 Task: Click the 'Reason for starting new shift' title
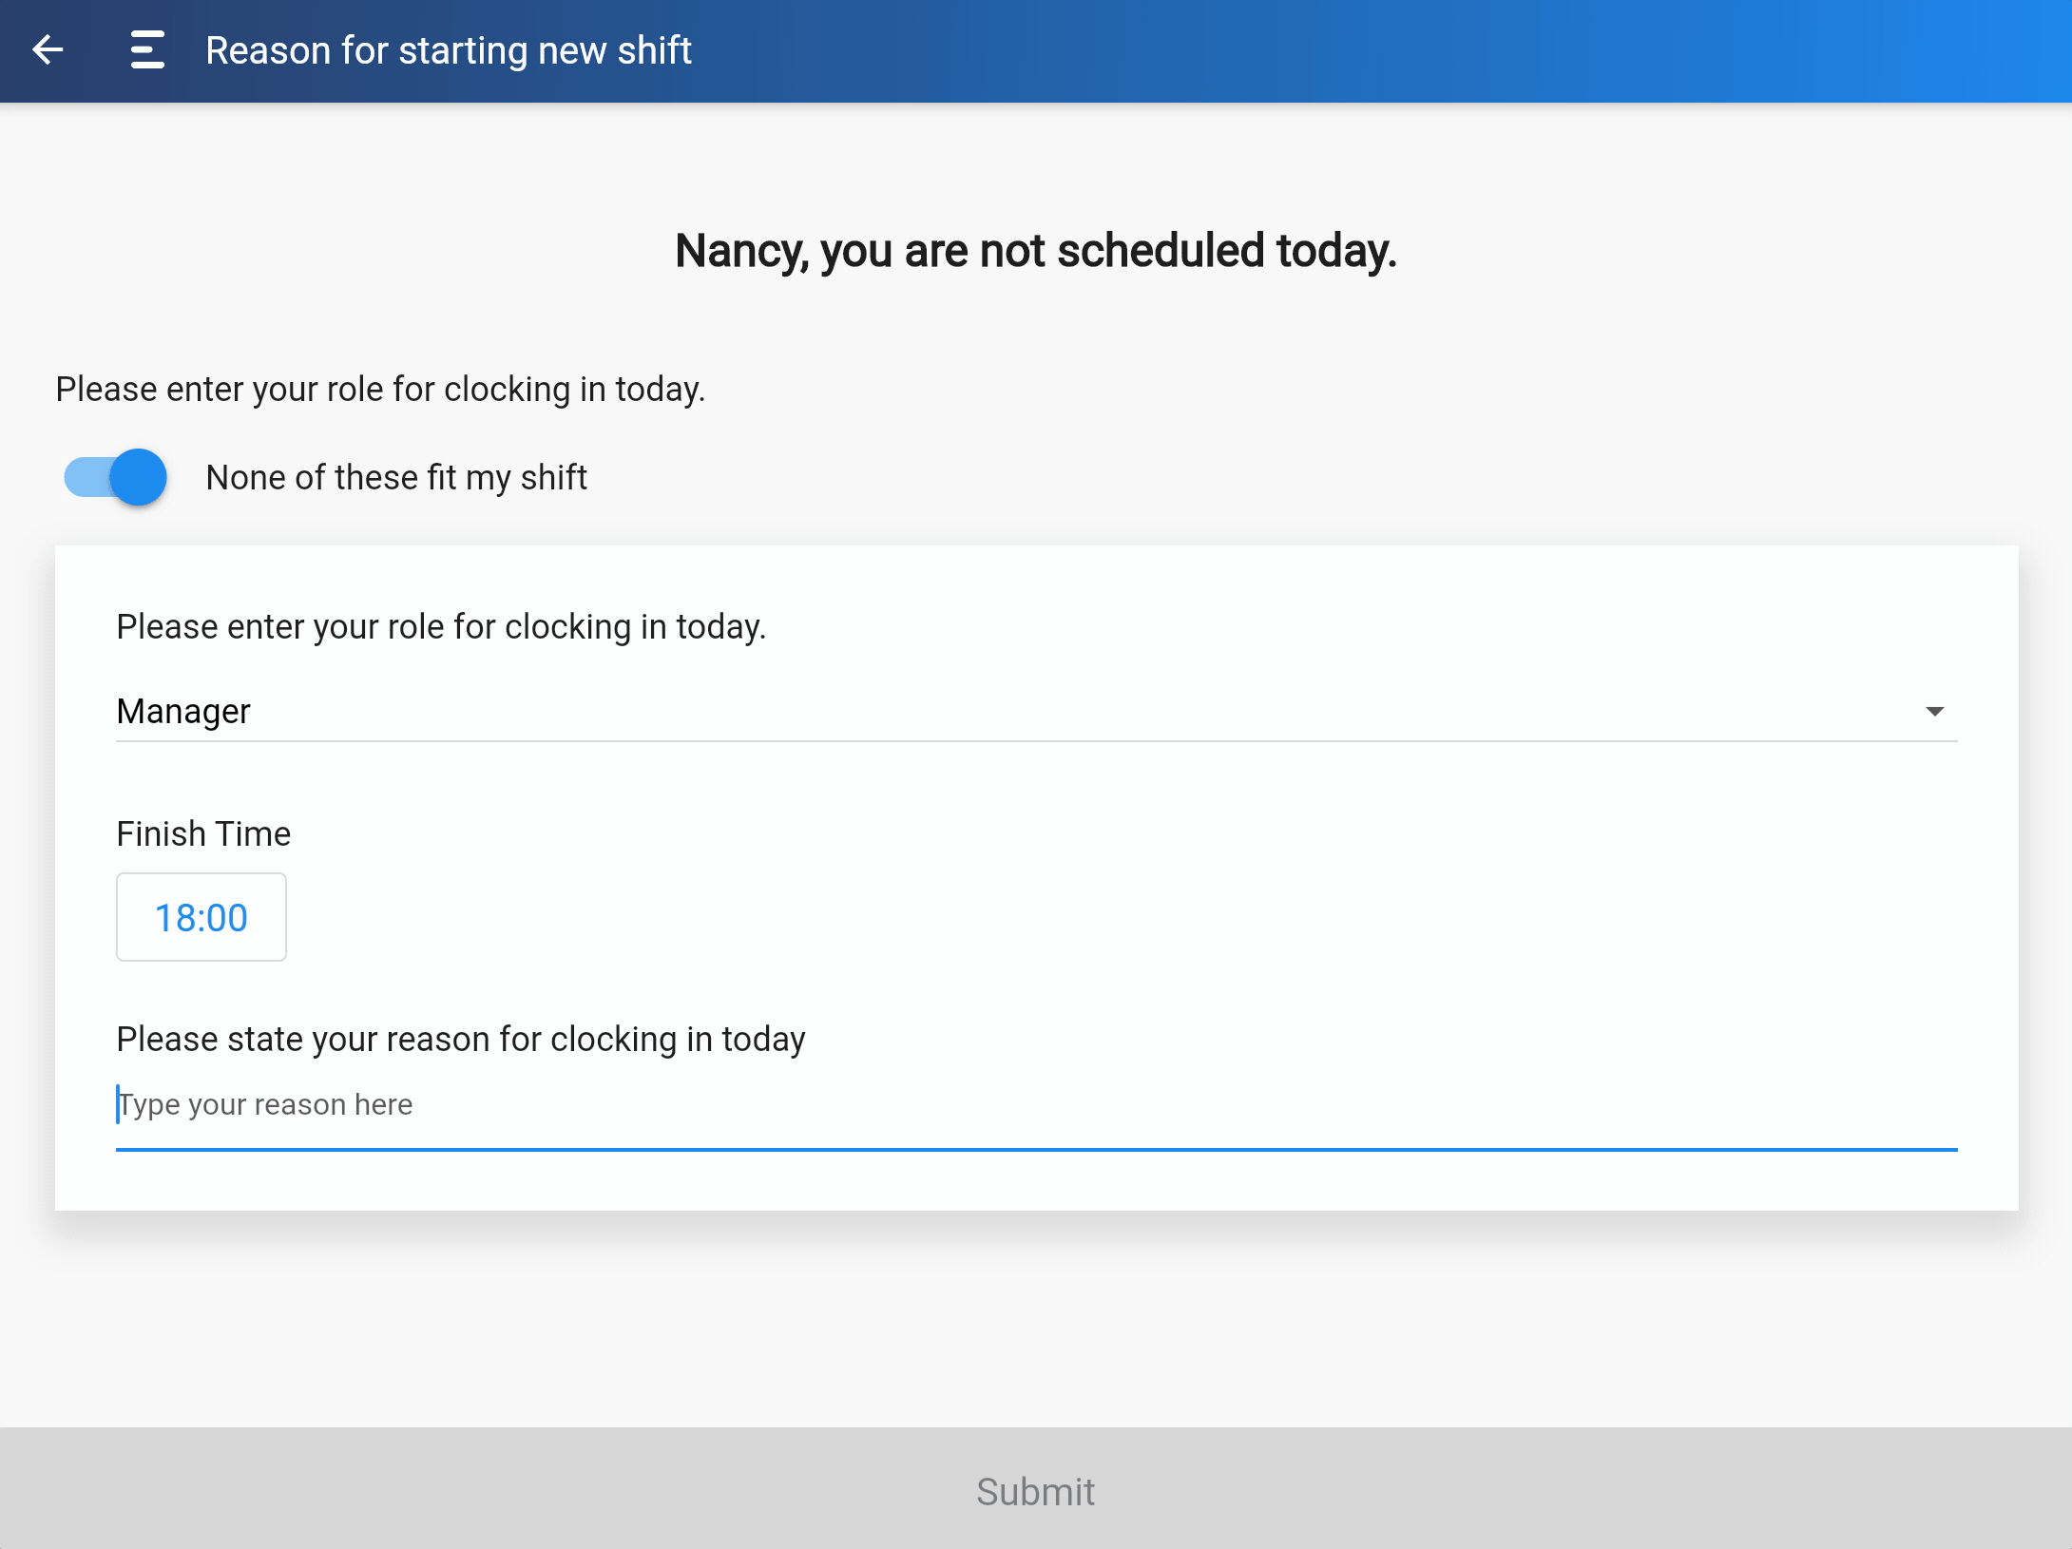[449, 50]
